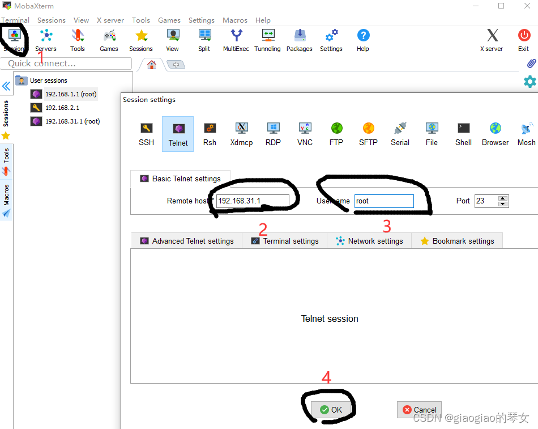The image size is (538, 429).
Task: Click the Remote host input field
Action: pyautogui.click(x=253, y=201)
